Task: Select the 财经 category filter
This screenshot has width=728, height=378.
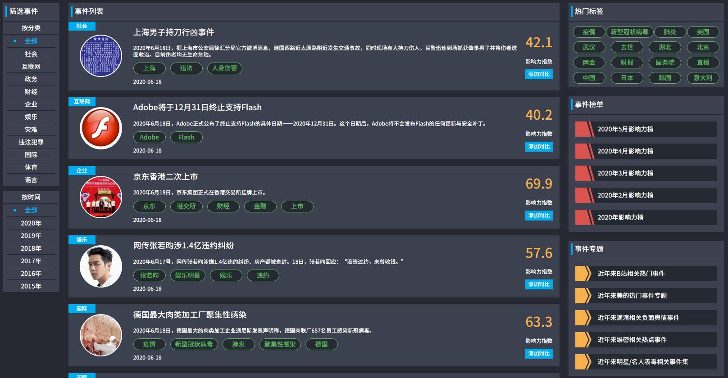Action: [31, 92]
